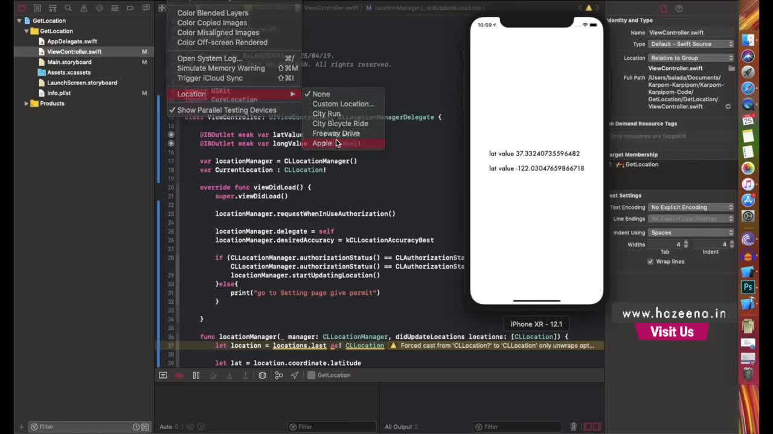This screenshot has height=434, width=773.
Task: Choose Freeway Drive location
Action: point(343,133)
